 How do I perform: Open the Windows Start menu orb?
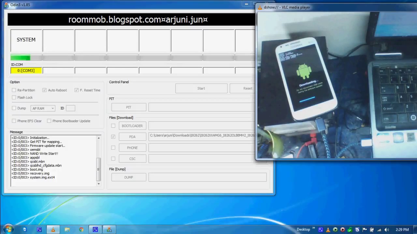8,229
